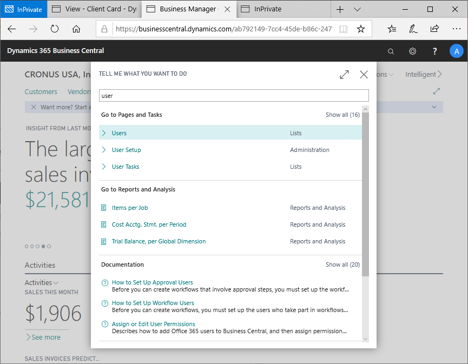Open a new browser tab with plus
Viewport: 468px width, 364px height.
(340, 9)
